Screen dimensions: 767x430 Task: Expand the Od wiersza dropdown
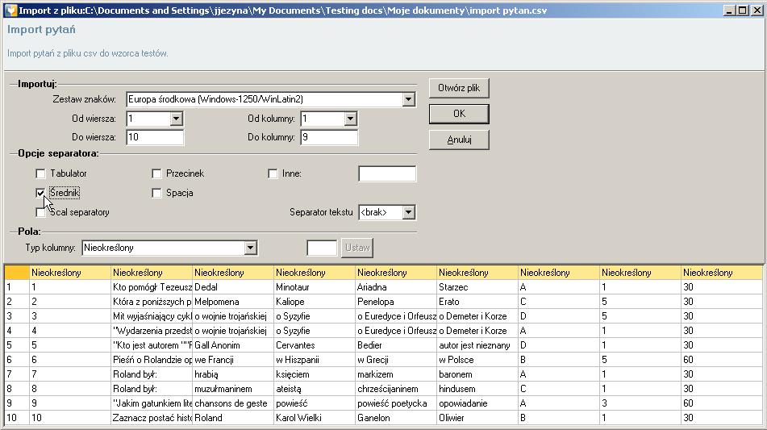(x=176, y=119)
